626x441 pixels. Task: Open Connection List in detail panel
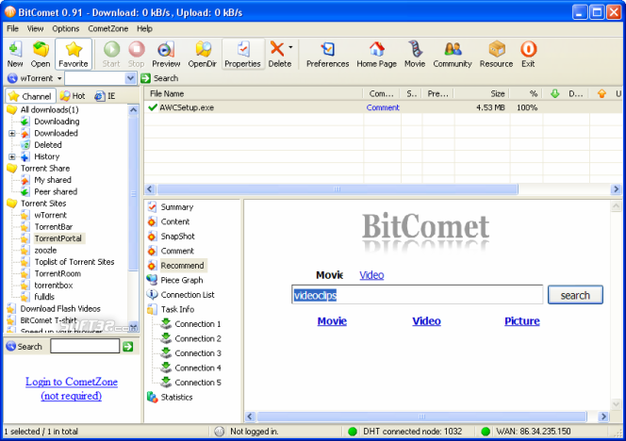click(x=188, y=295)
